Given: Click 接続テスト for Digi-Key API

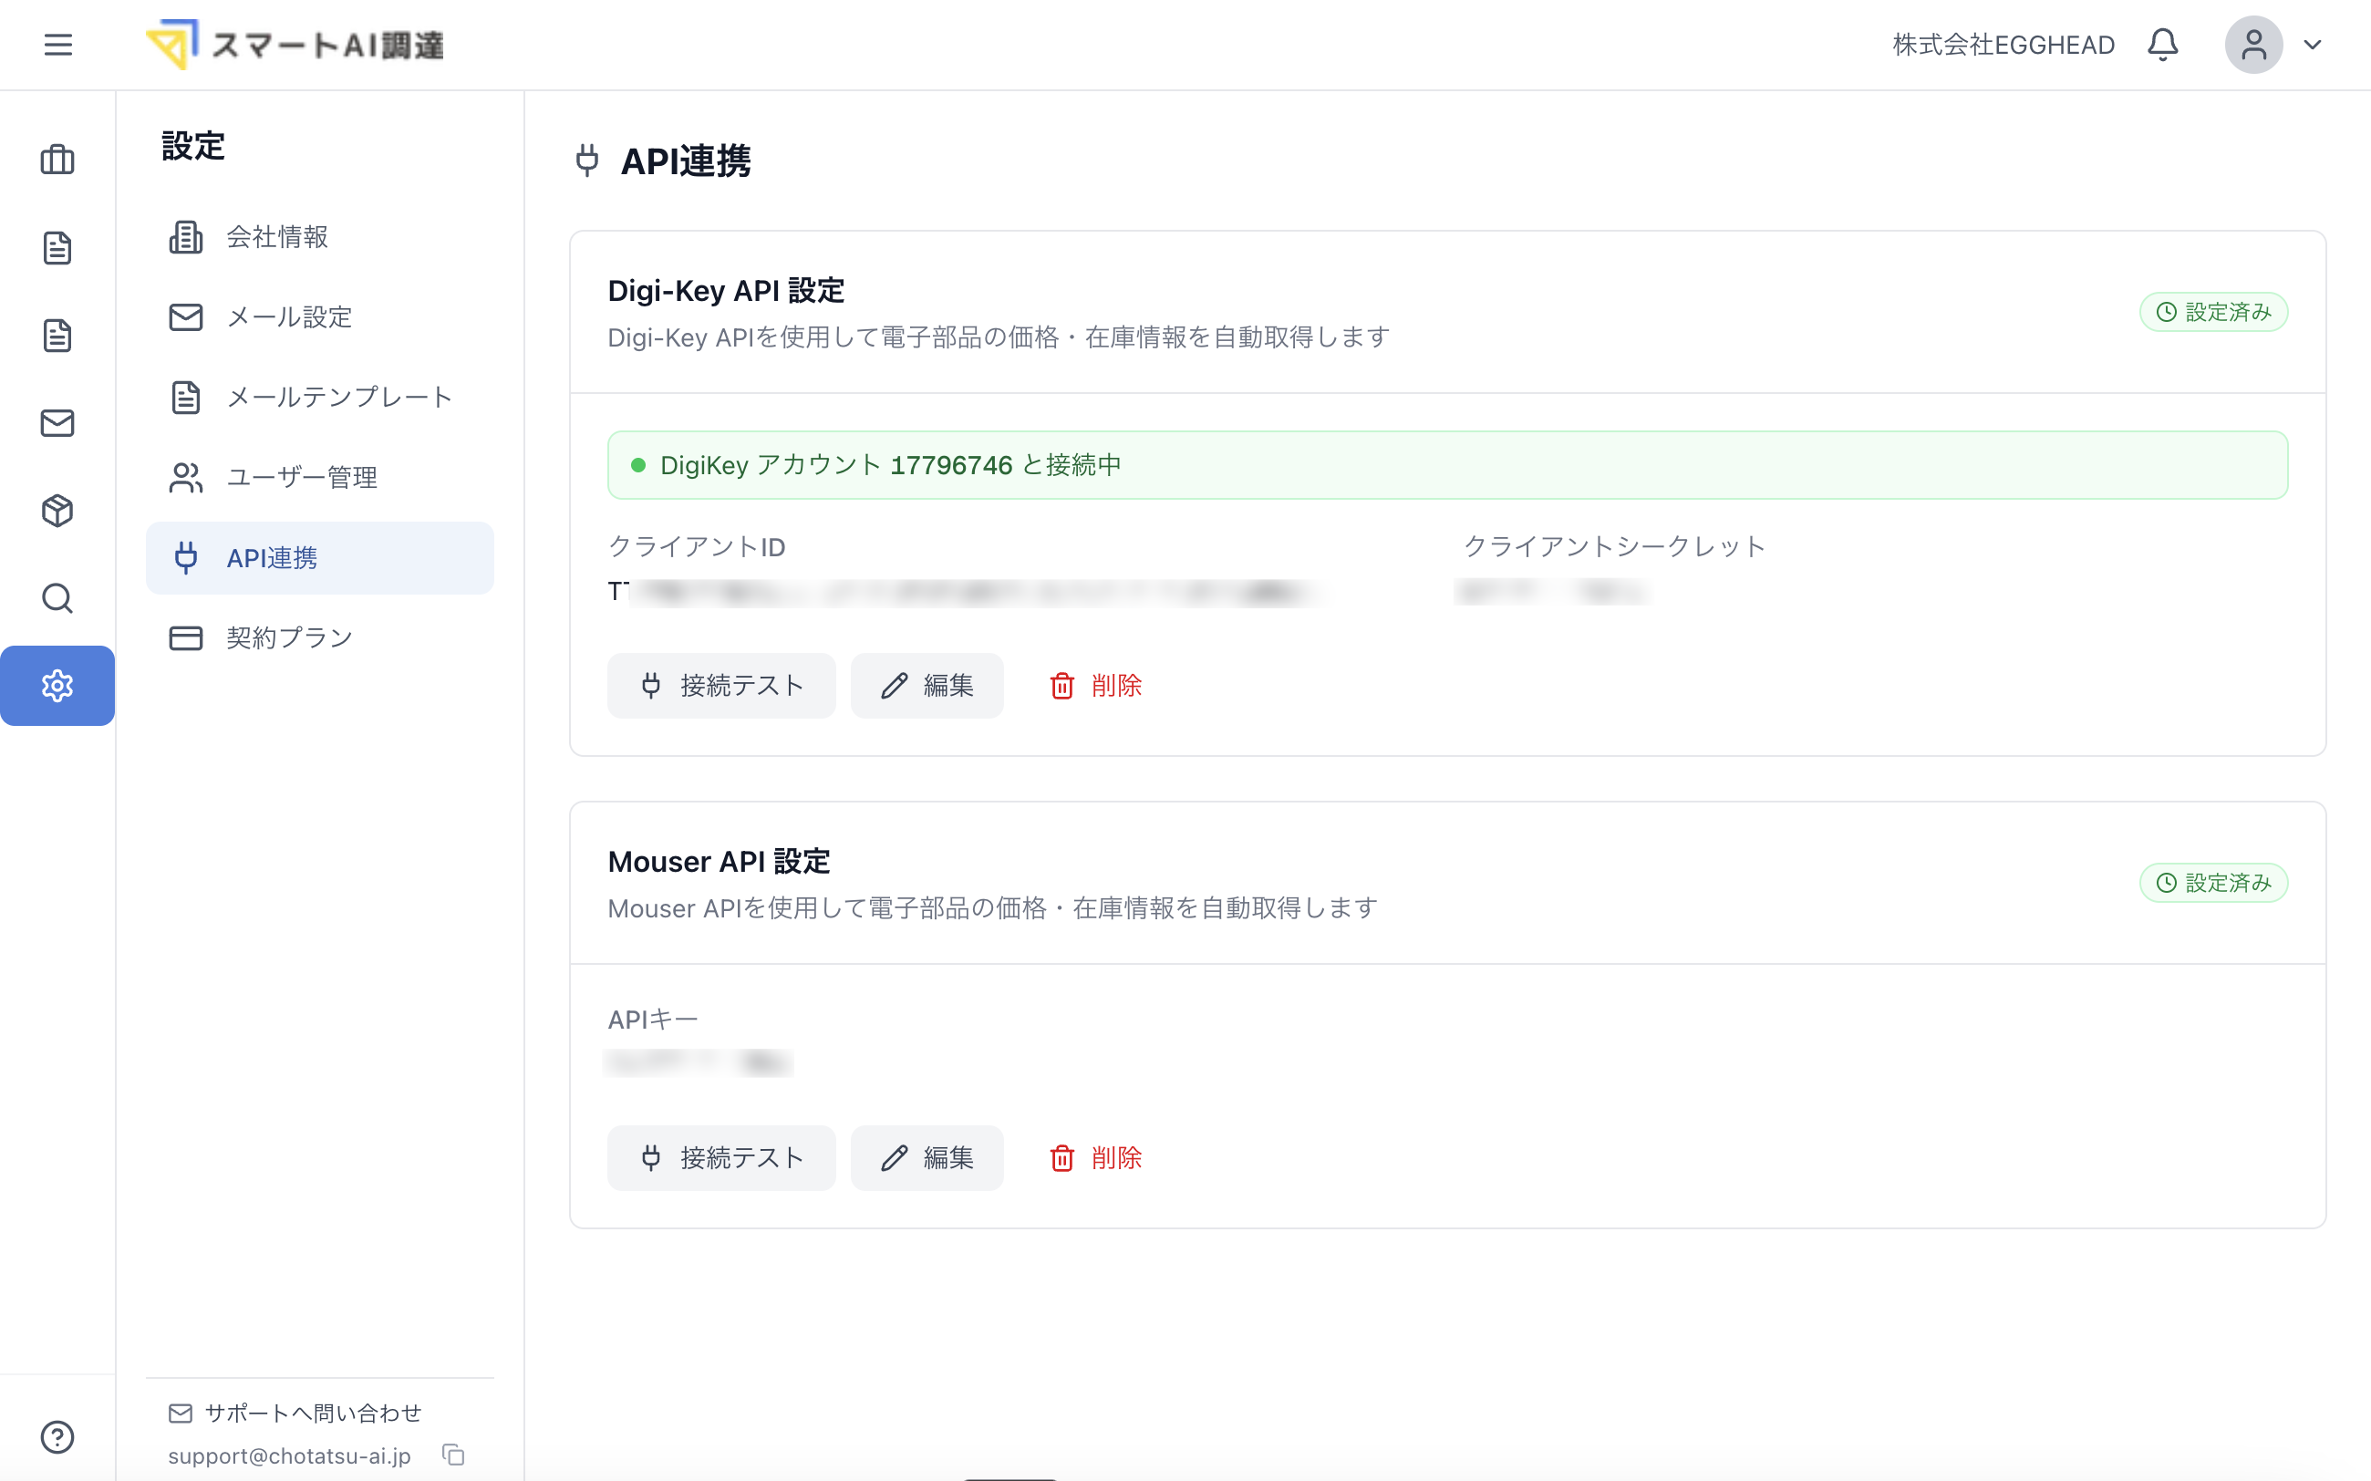Looking at the screenshot, I should 720,686.
